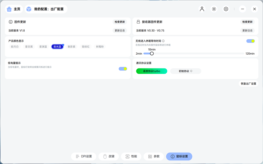Select 星渊蓝 product color
The height and width of the screenshot is (164, 263).
pos(43,46)
